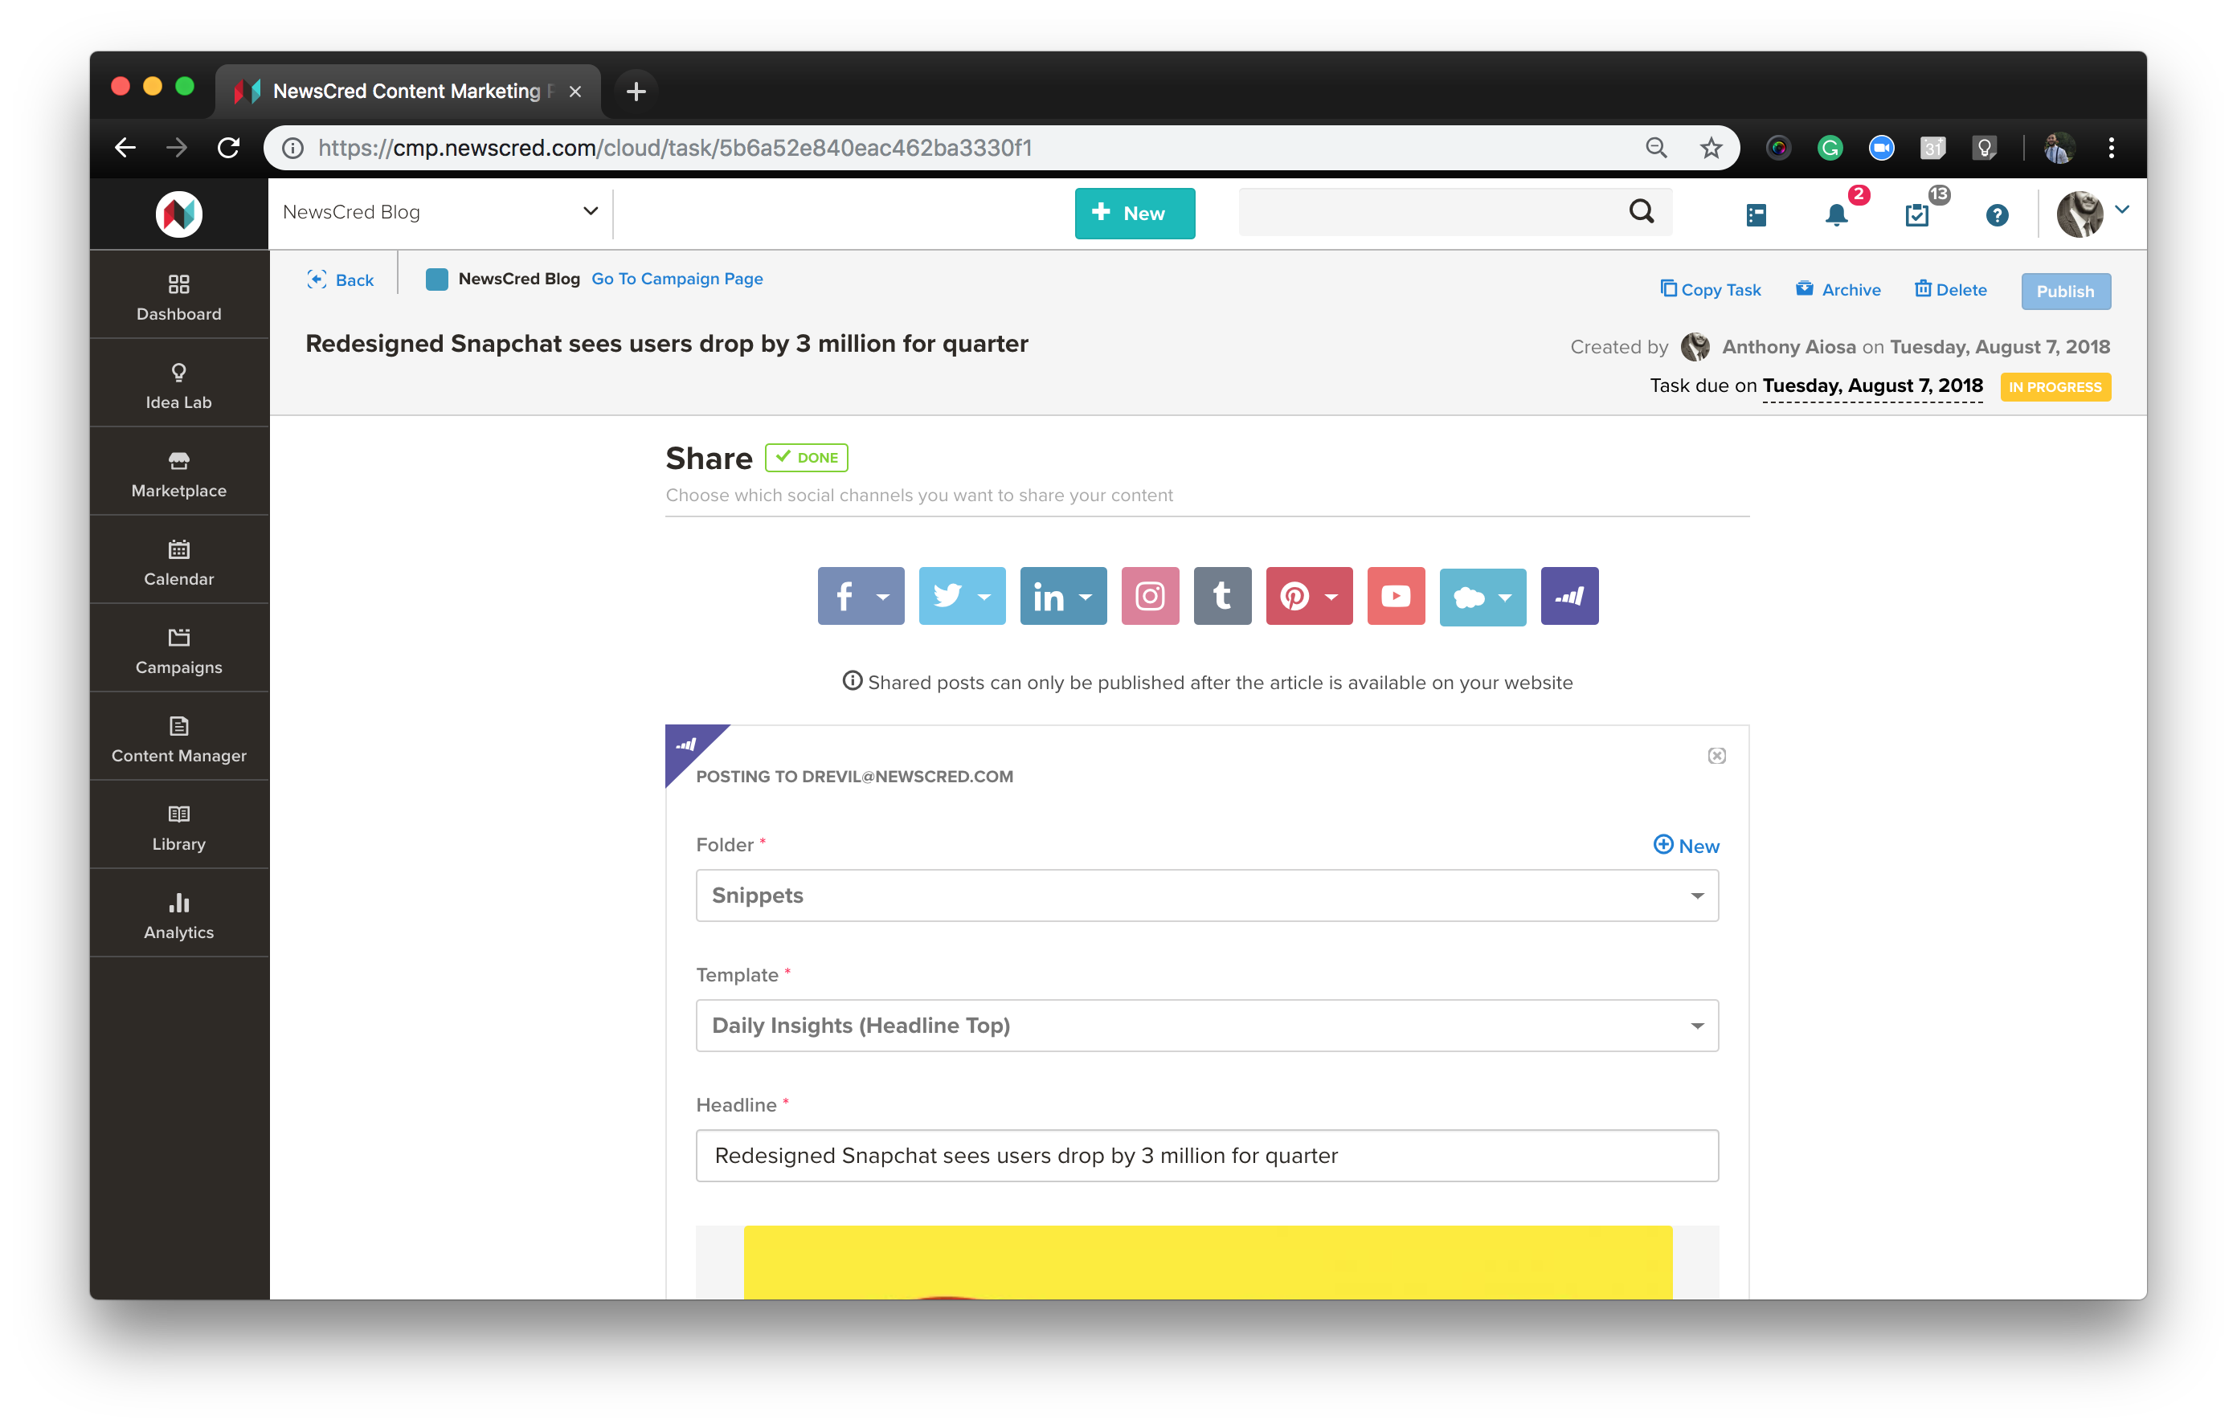Select the Instagram share channel
Screen dimensions: 2237x1428
click(1150, 596)
